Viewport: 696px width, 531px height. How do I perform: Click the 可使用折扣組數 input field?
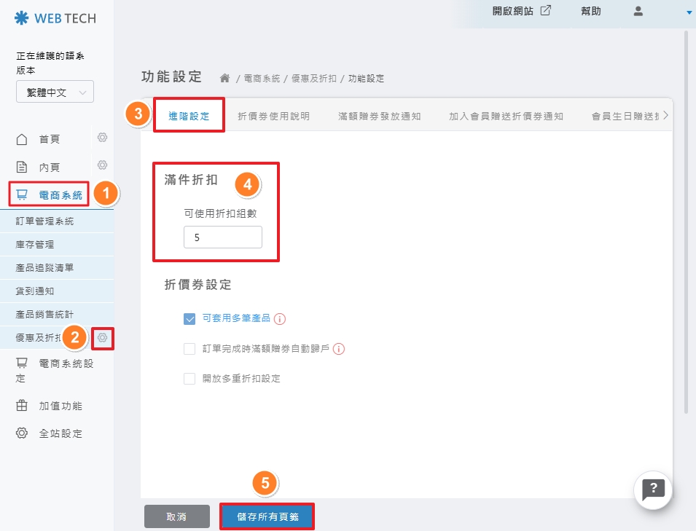[222, 238]
